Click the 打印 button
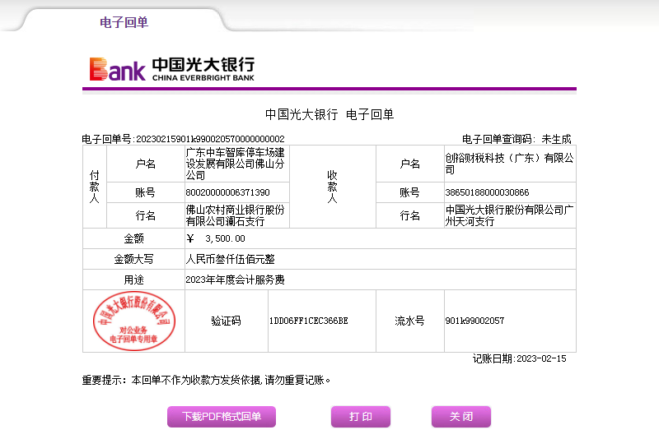659x439 pixels. [361, 416]
